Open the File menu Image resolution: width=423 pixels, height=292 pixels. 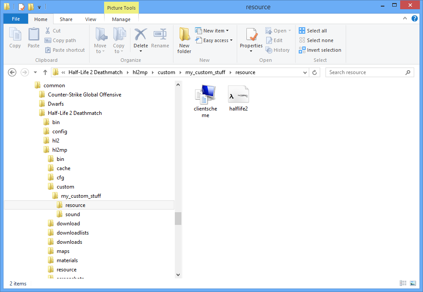[x=16, y=19]
